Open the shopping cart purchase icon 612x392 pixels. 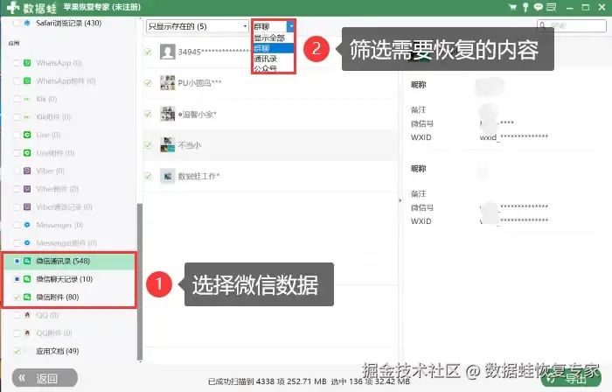[512, 7]
